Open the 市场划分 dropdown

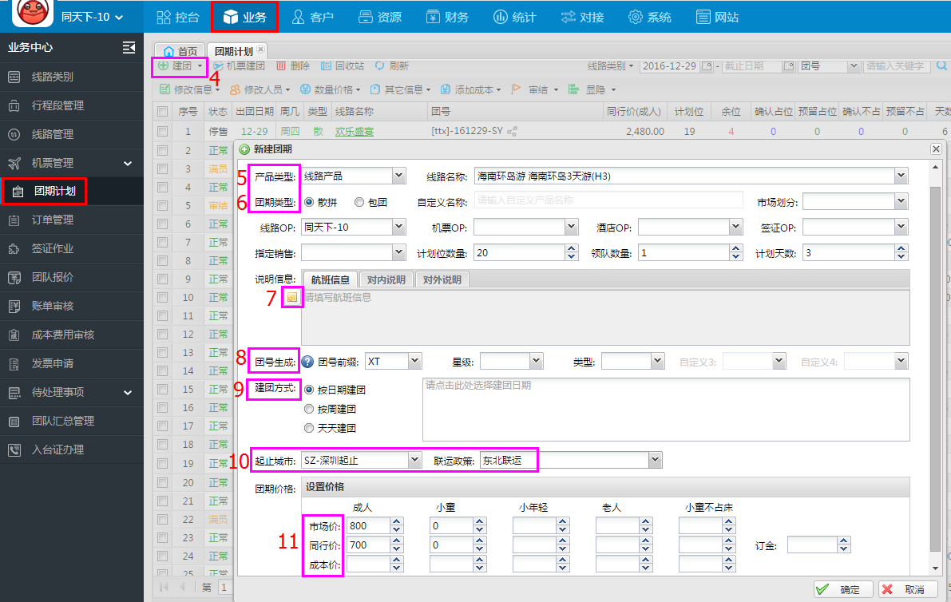pyautogui.click(x=901, y=201)
